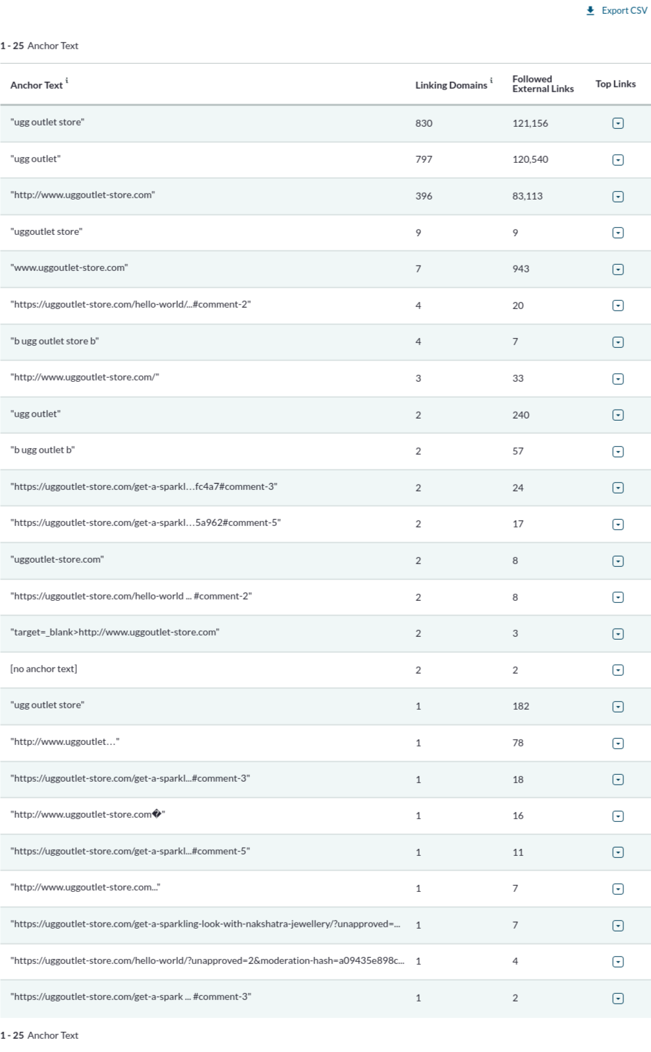
Task: Click info icon beside Linking Domains header
Action: coord(491,81)
